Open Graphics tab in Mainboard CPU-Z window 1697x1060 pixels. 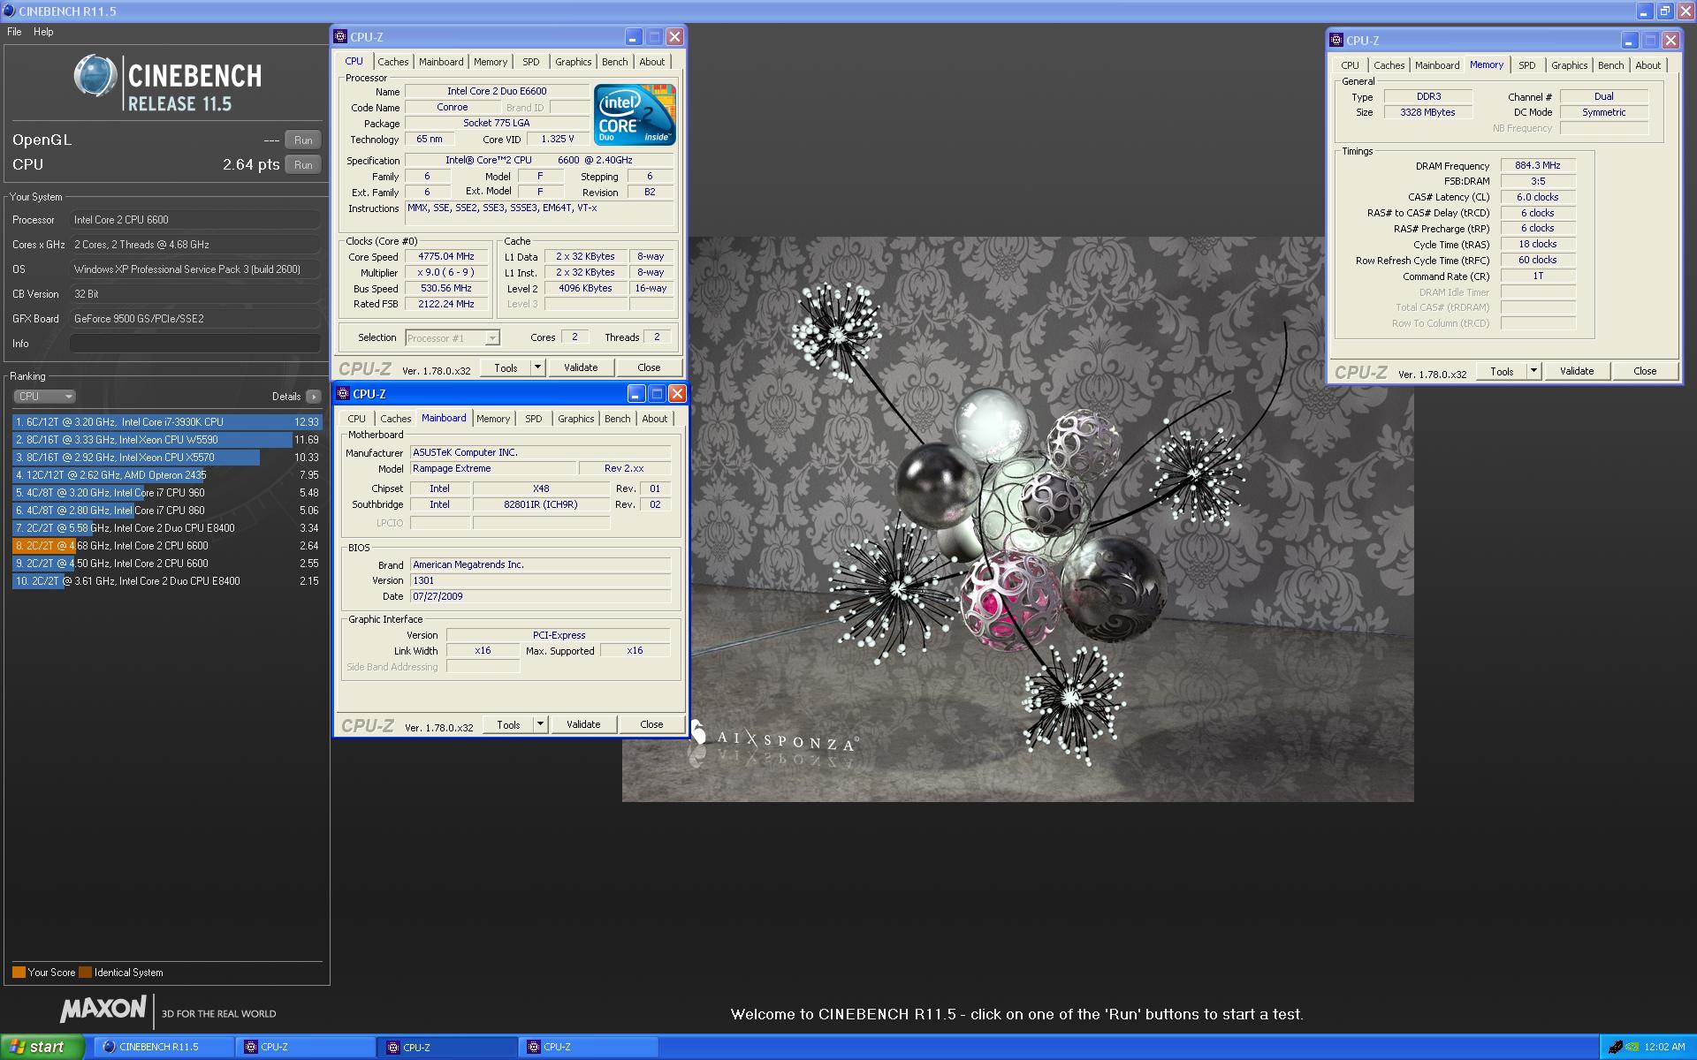pyautogui.click(x=575, y=419)
